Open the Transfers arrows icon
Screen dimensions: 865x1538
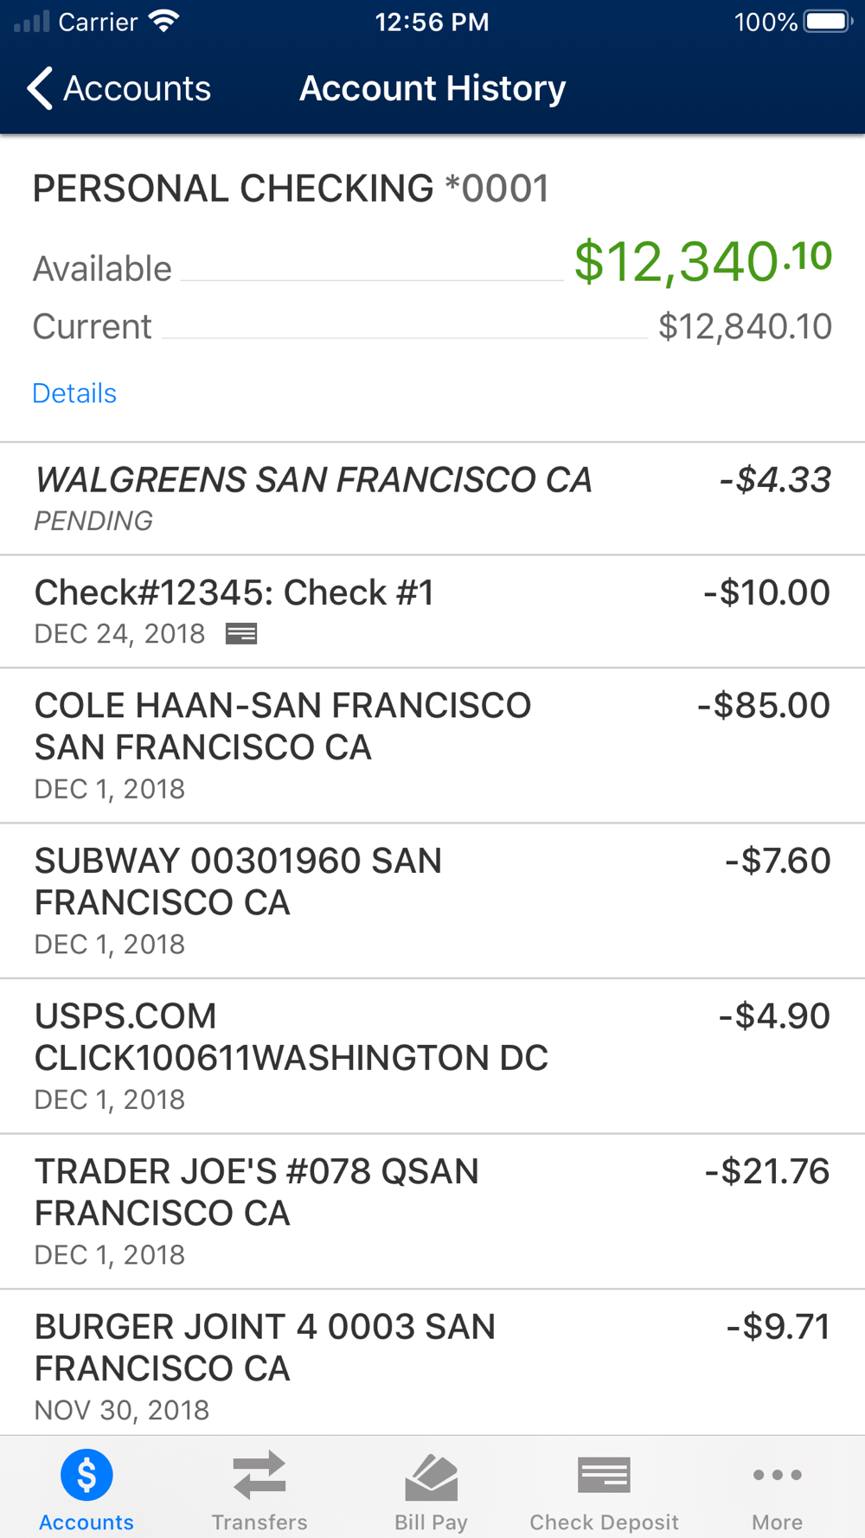click(x=259, y=1475)
